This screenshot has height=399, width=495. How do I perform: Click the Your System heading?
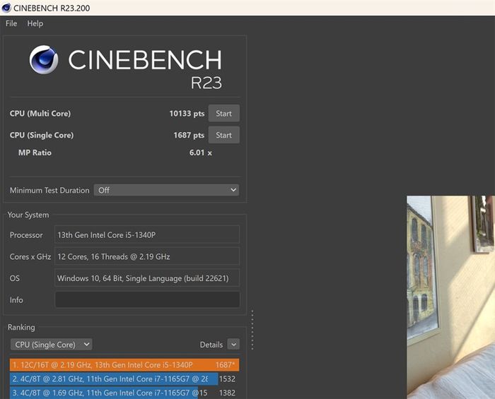(x=28, y=215)
